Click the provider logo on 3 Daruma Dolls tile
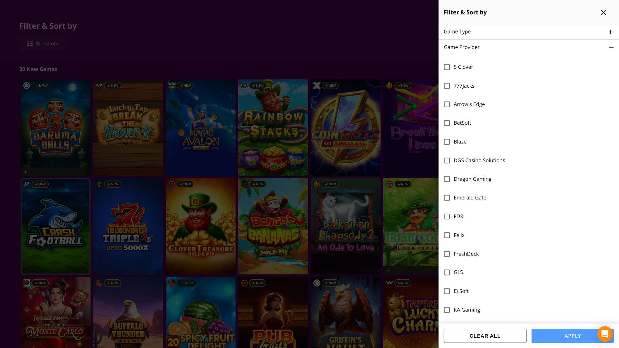 click(27, 85)
